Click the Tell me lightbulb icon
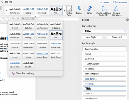Image resolution: width=129 pixels, height=100 pixels. point(2,2)
